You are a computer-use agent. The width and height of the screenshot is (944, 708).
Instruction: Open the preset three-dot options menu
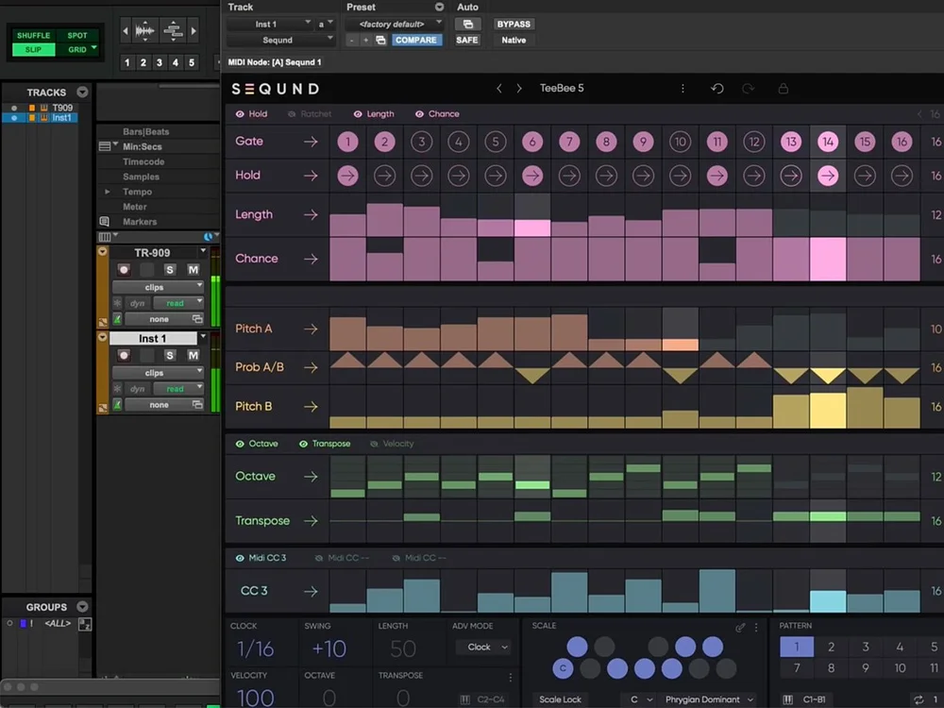683,89
